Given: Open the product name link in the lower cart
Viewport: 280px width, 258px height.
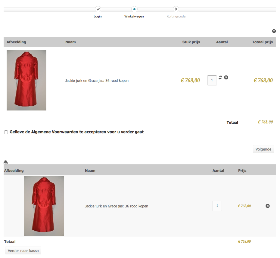Looking at the screenshot, I should tap(117, 206).
